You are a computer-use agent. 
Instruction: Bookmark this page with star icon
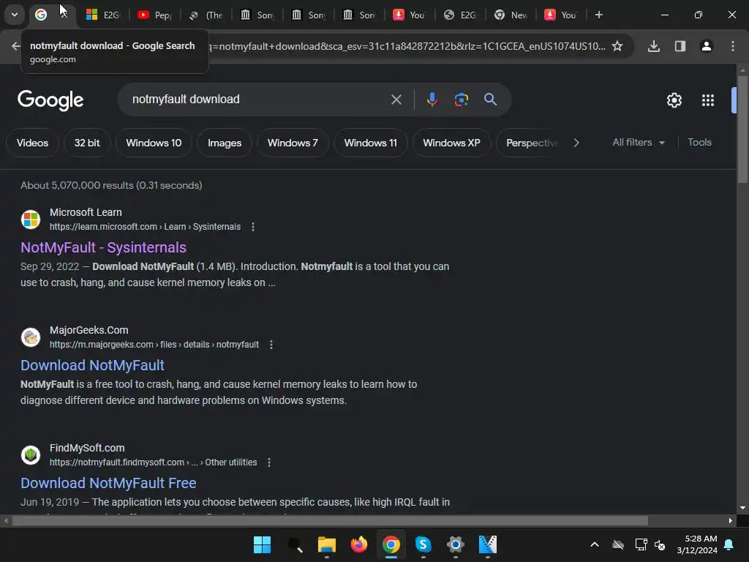617,46
